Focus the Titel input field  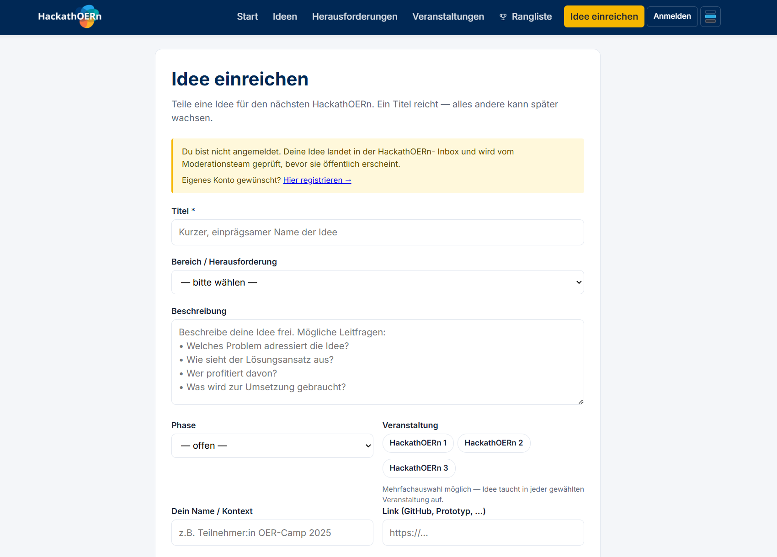[378, 232]
